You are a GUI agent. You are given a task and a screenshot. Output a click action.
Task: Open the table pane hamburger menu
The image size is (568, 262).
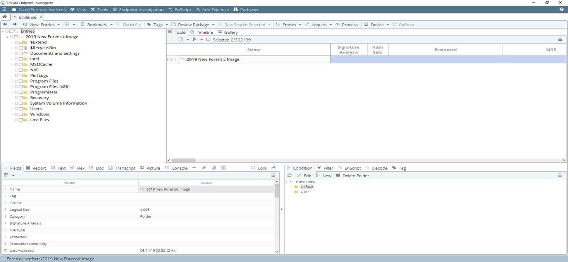tap(560, 40)
